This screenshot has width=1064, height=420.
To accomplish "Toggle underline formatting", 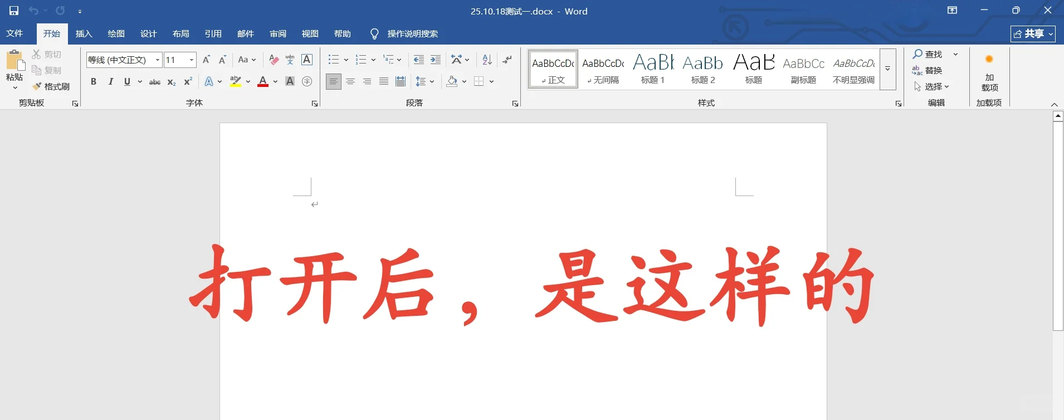I will click(127, 81).
